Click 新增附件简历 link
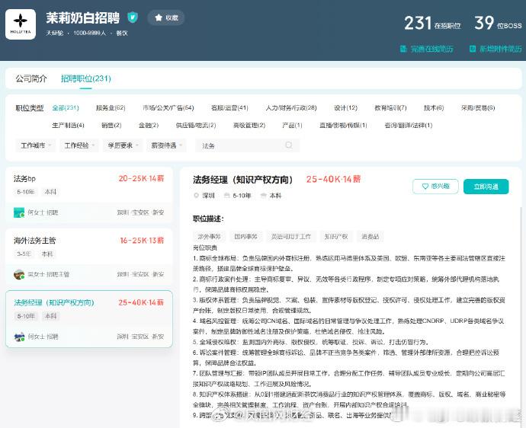Image resolution: width=526 pixels, height=428 pixels. coord(496,49)
